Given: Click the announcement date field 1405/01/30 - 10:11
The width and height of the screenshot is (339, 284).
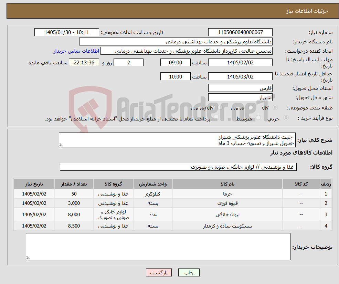Looking at the screenshot, I should coord(66,32).
